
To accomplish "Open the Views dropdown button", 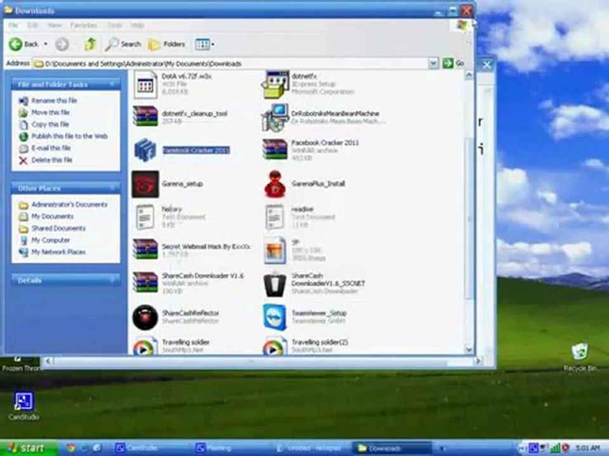I will [x=205, y=44].
